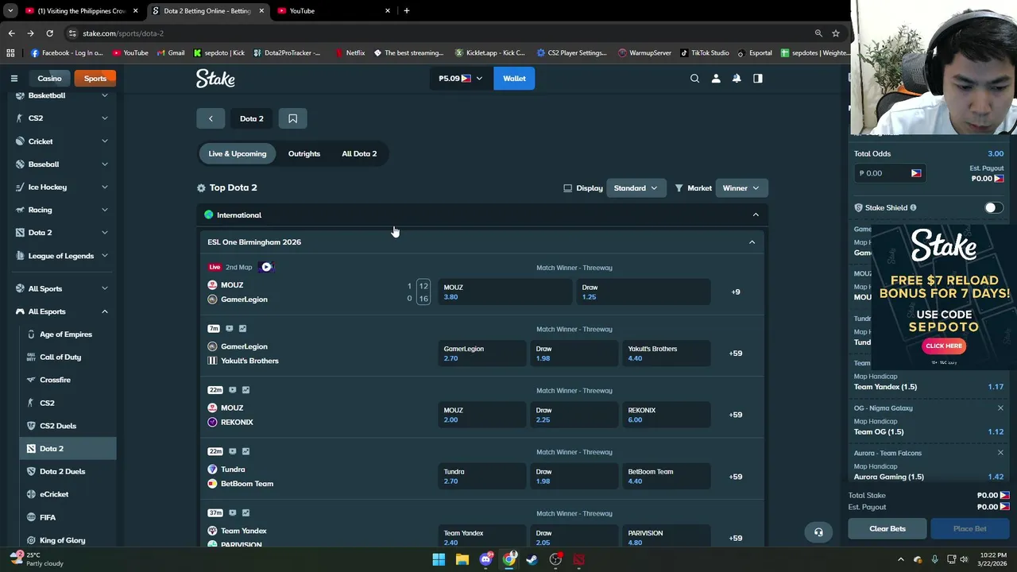Open the Netflix bookmark
This screenshot has width=1017, height=572.
click(350, 52)
